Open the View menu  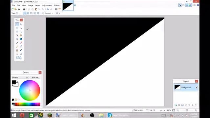click(24, 5)
